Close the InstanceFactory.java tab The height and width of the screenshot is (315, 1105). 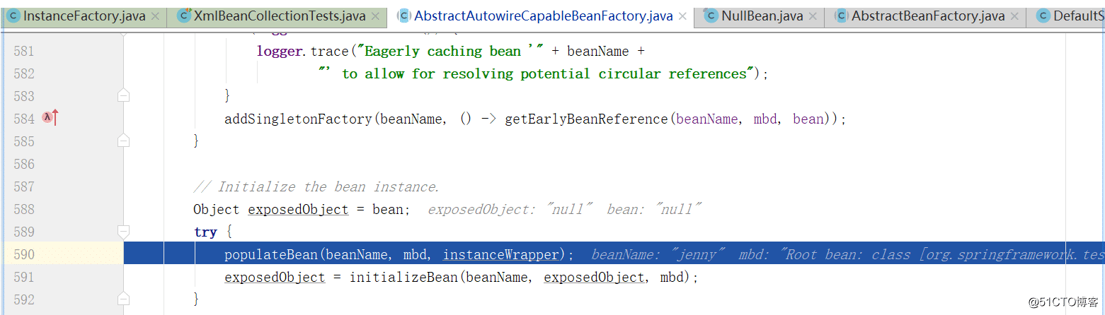(155, 16)
